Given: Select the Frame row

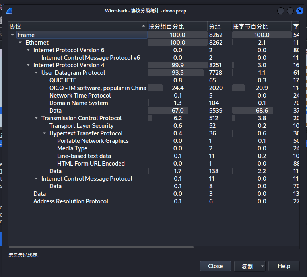Looking at the screenshot, I should (154, 35).
